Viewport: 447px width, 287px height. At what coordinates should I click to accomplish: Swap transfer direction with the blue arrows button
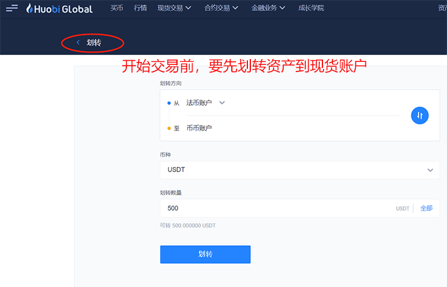click(x=420, y=116)
